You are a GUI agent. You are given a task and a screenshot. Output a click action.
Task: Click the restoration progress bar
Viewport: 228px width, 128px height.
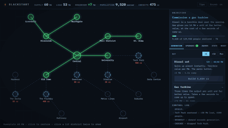pyautogui.click(x=198, y=36)
